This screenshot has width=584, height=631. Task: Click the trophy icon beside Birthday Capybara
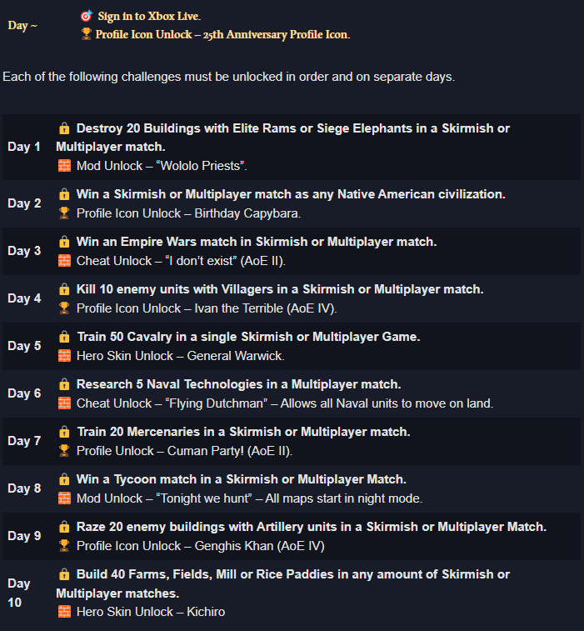[x=64, y=213]
